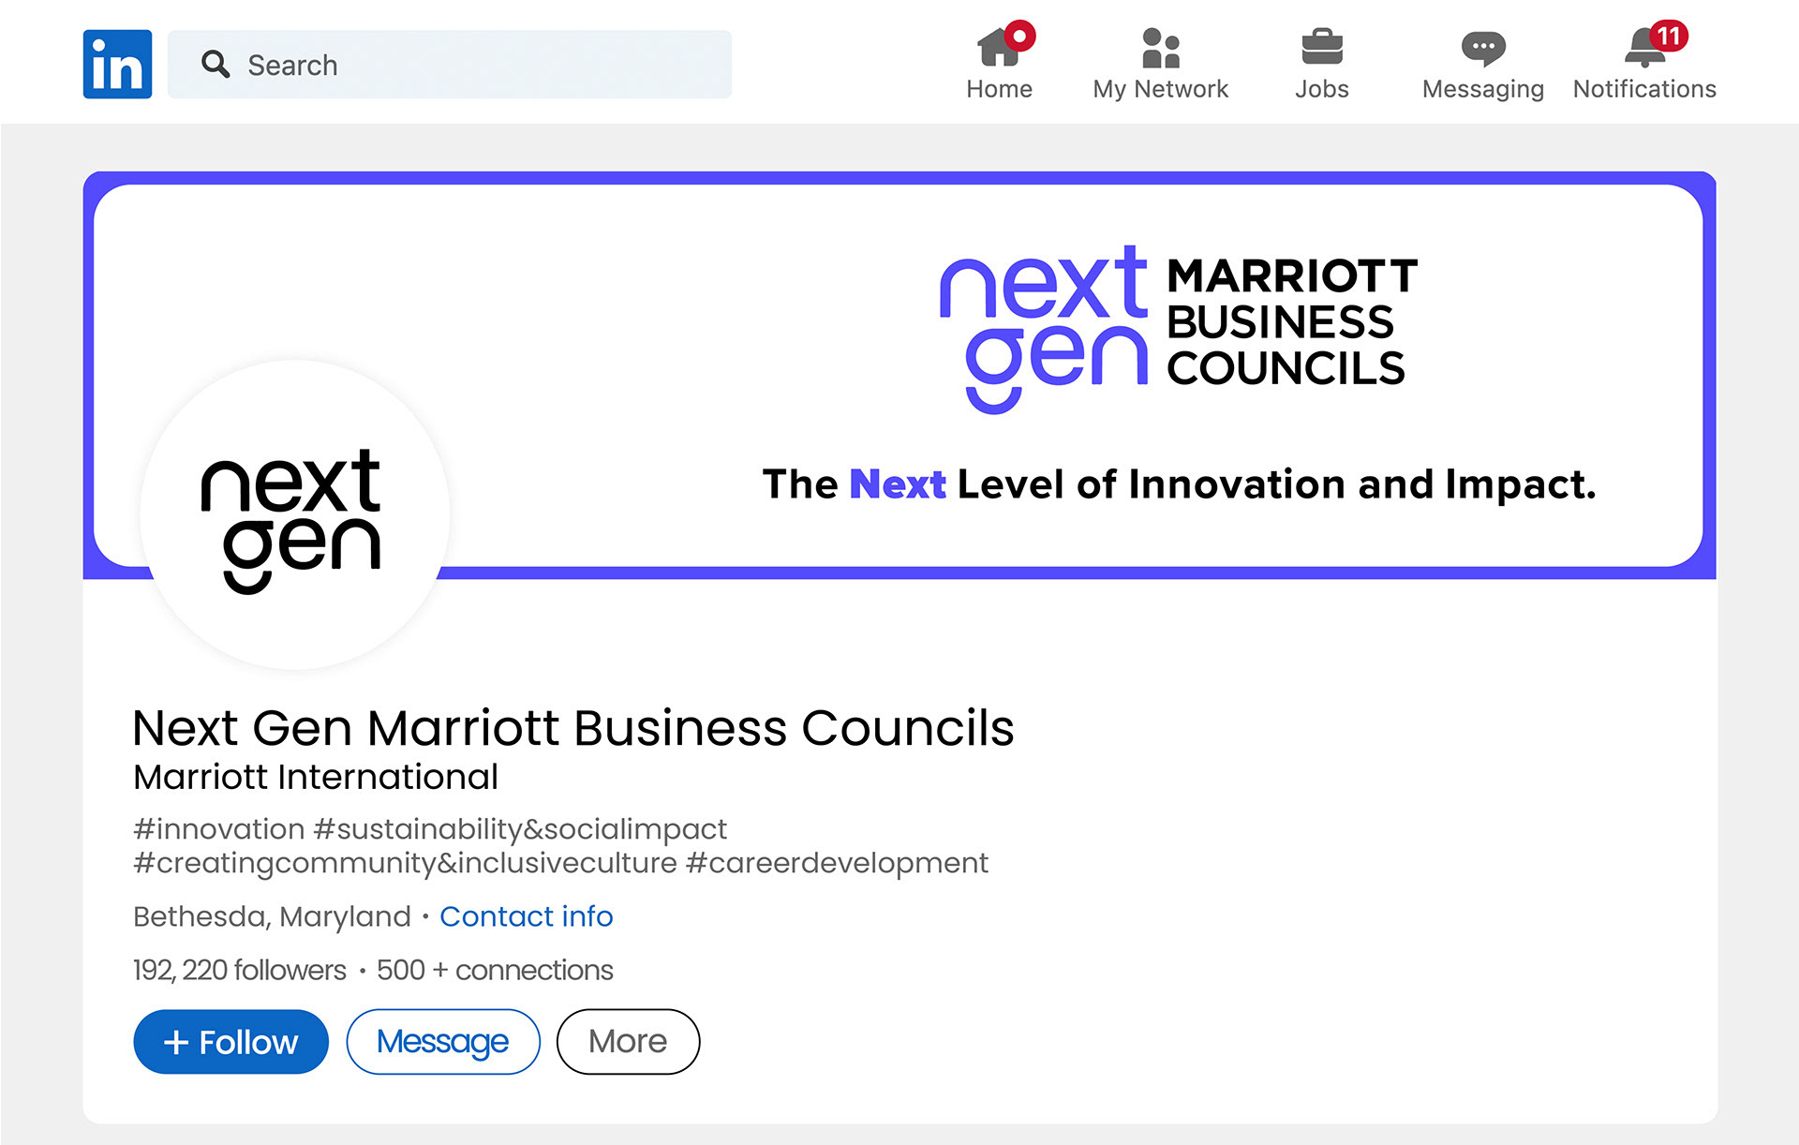Click the Message button
This screenshot has width=1799, height=1145.
click(x=443, y=1041)
